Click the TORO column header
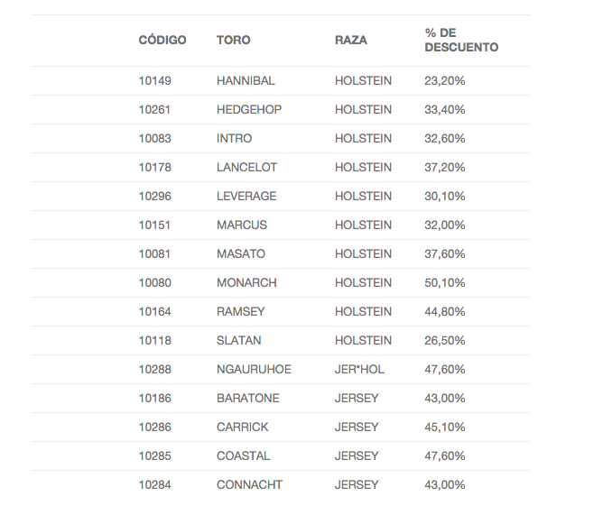 (x=234, y=40)
